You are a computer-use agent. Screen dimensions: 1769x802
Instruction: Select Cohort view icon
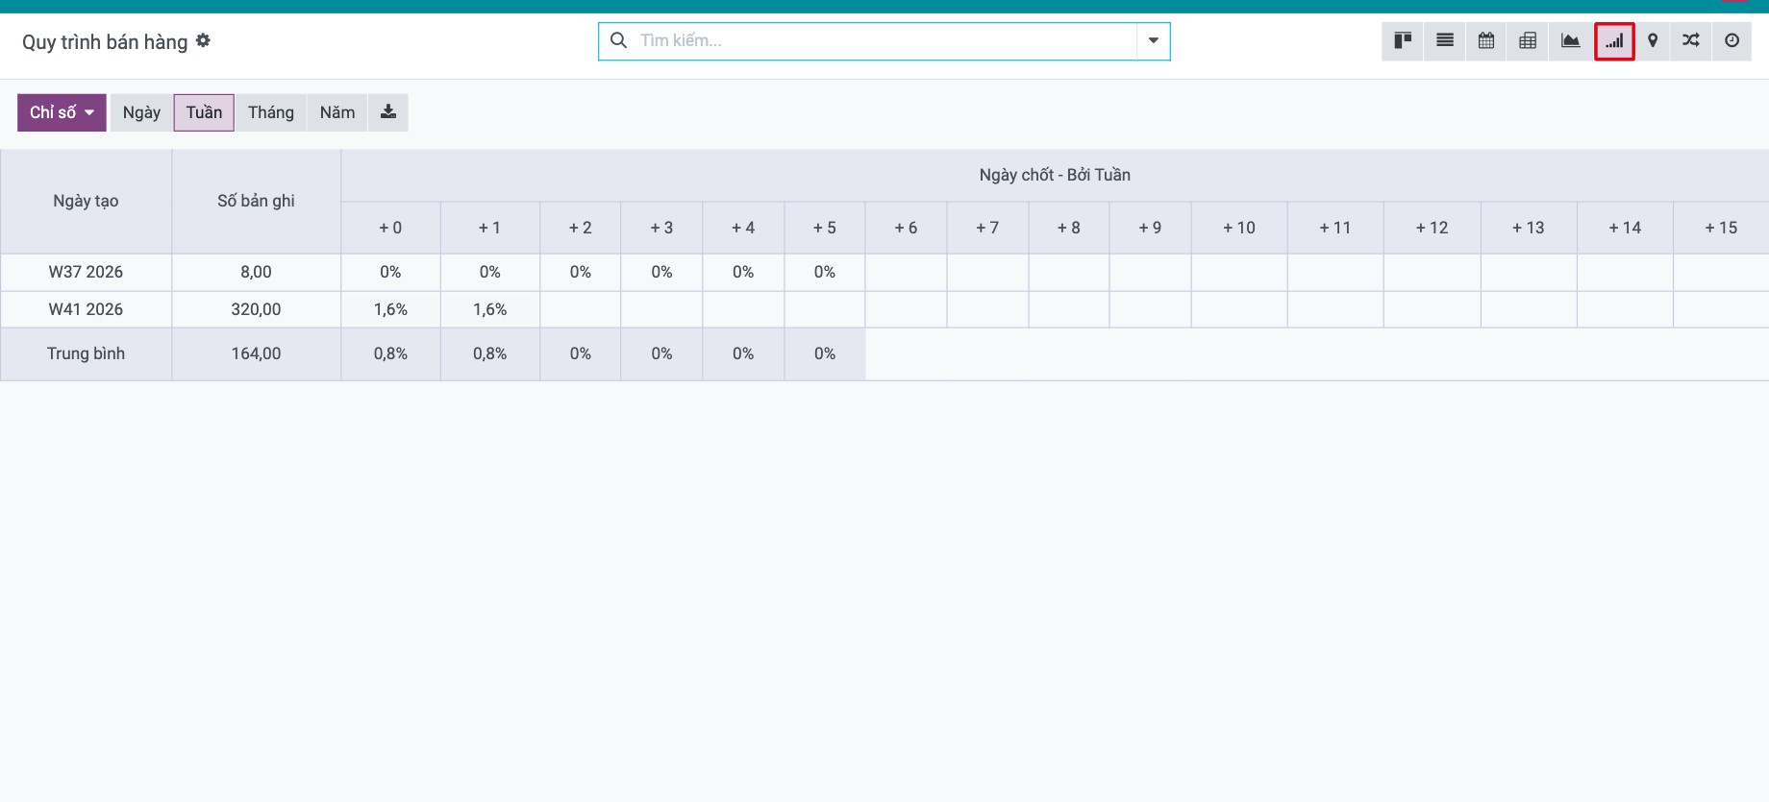point(1614,41)
